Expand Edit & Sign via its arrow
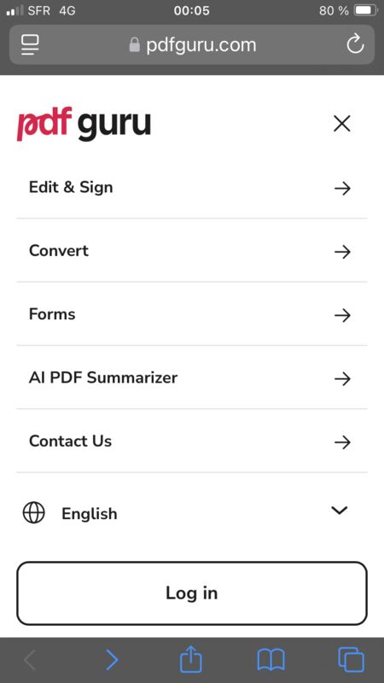Viewport: 384px width, 683px height. click(x=342, y=188)
